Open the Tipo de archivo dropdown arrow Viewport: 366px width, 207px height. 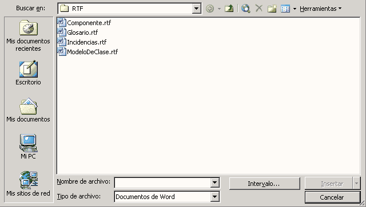[214, 197]
